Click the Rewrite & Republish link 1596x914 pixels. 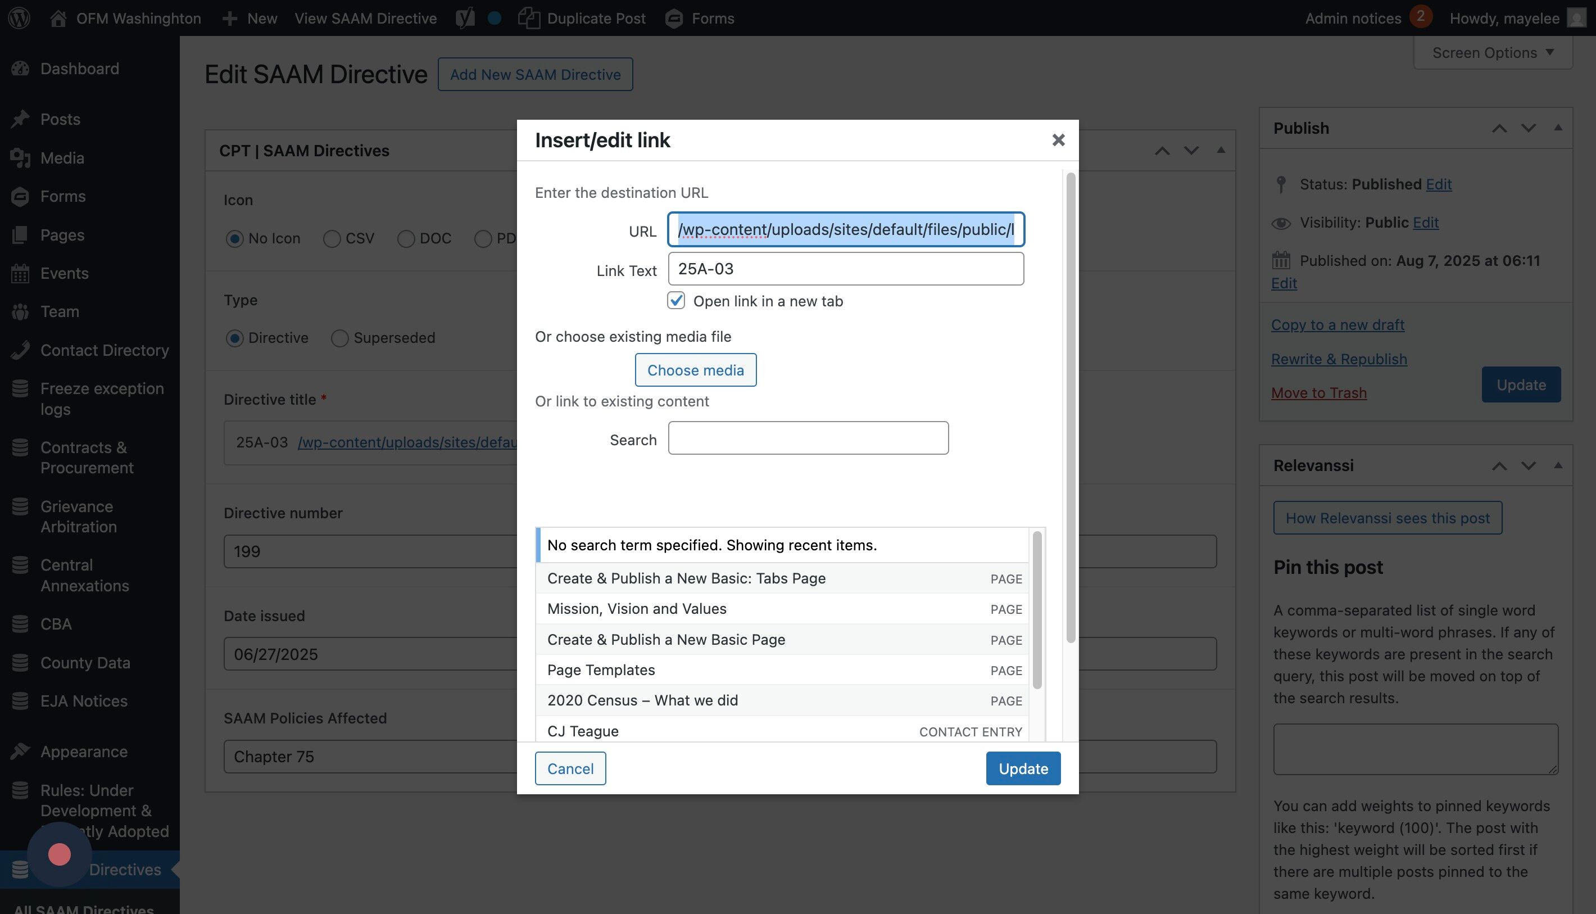pyautogui.click(x=1339, y=359)
